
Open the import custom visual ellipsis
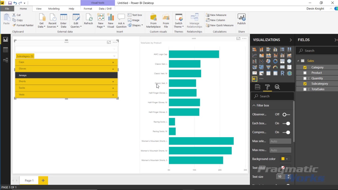tap(261, 79)
